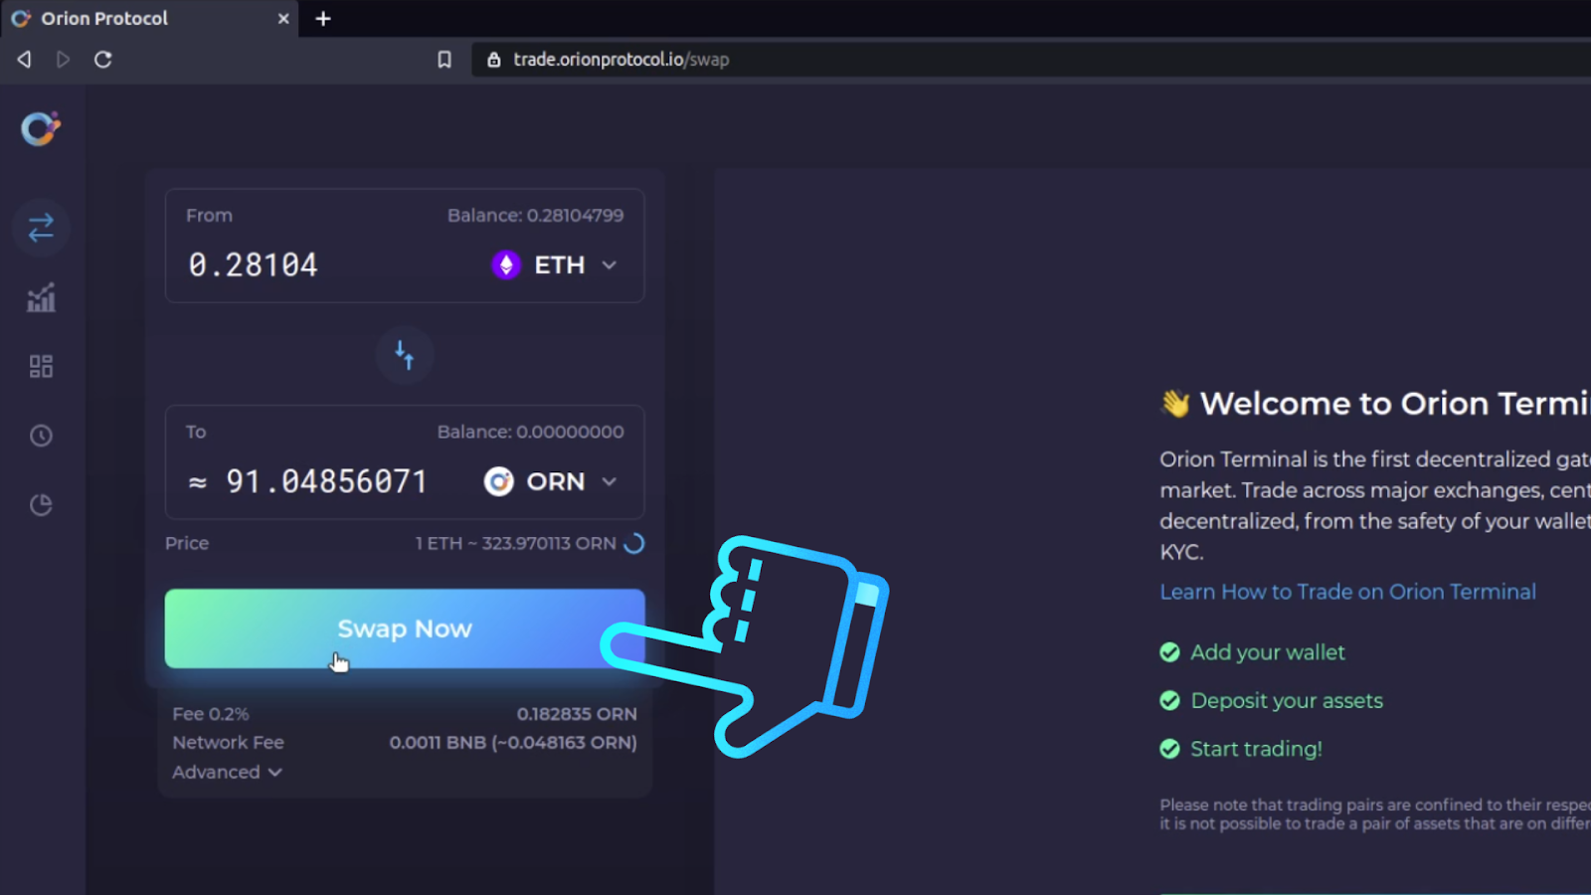Flip From and To tokens
The image size is (1591, 895).
(x=405, y=355)
